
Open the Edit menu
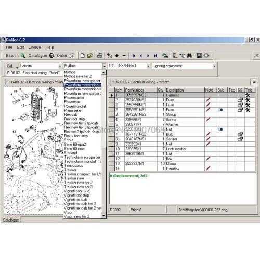[x=20, y=47]
